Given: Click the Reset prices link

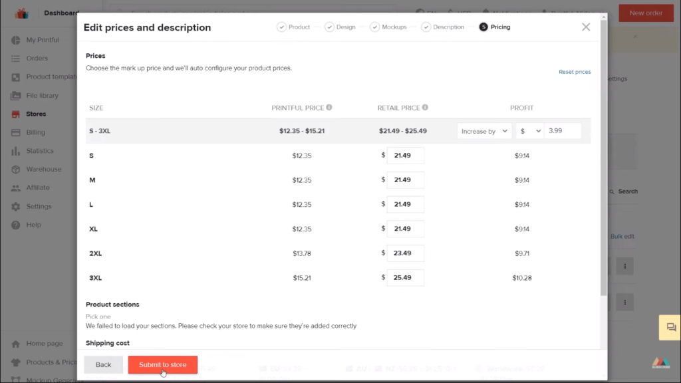Looking at the screenshot, I should [x=575, y=72].
